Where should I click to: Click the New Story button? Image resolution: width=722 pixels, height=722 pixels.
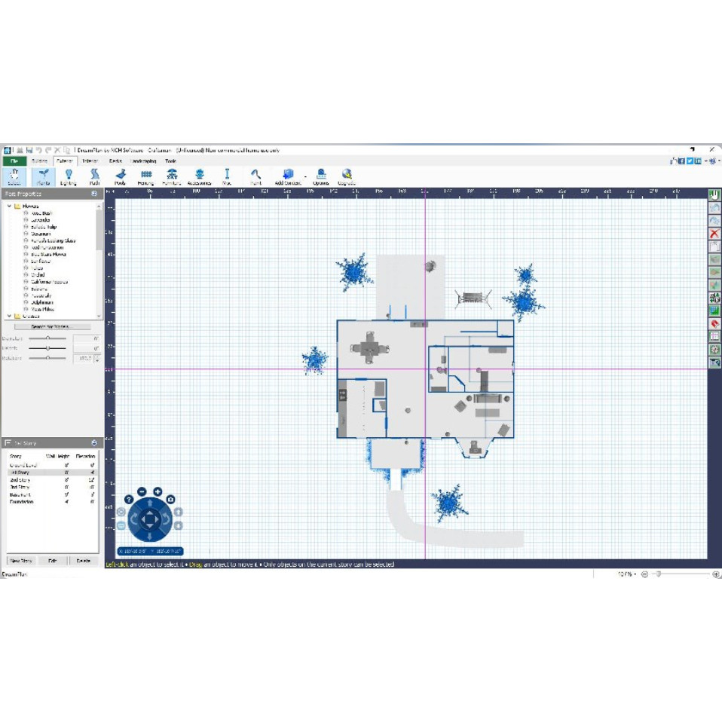pos(21,561)
